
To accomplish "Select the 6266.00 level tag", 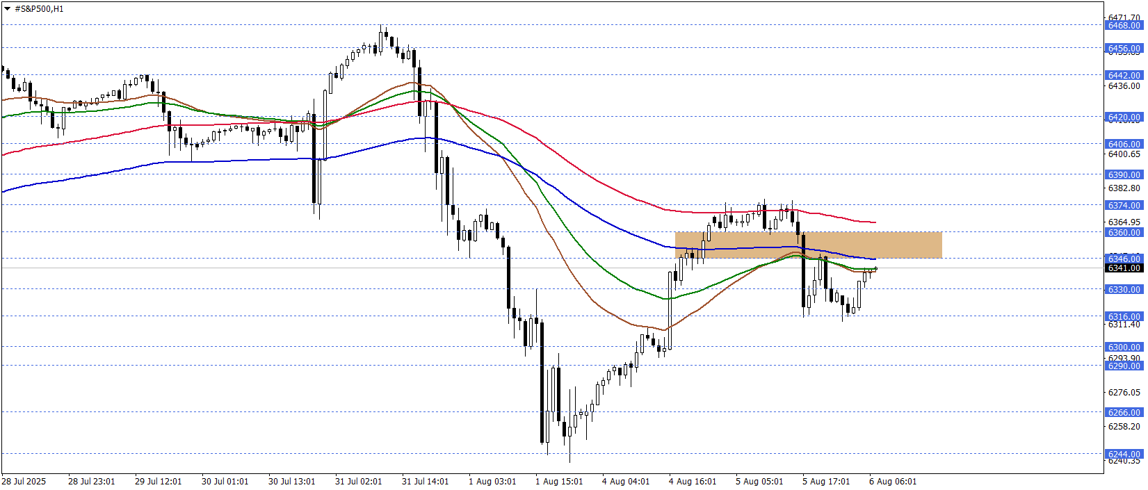I will pyautogui.click(x=1124, y=413).
